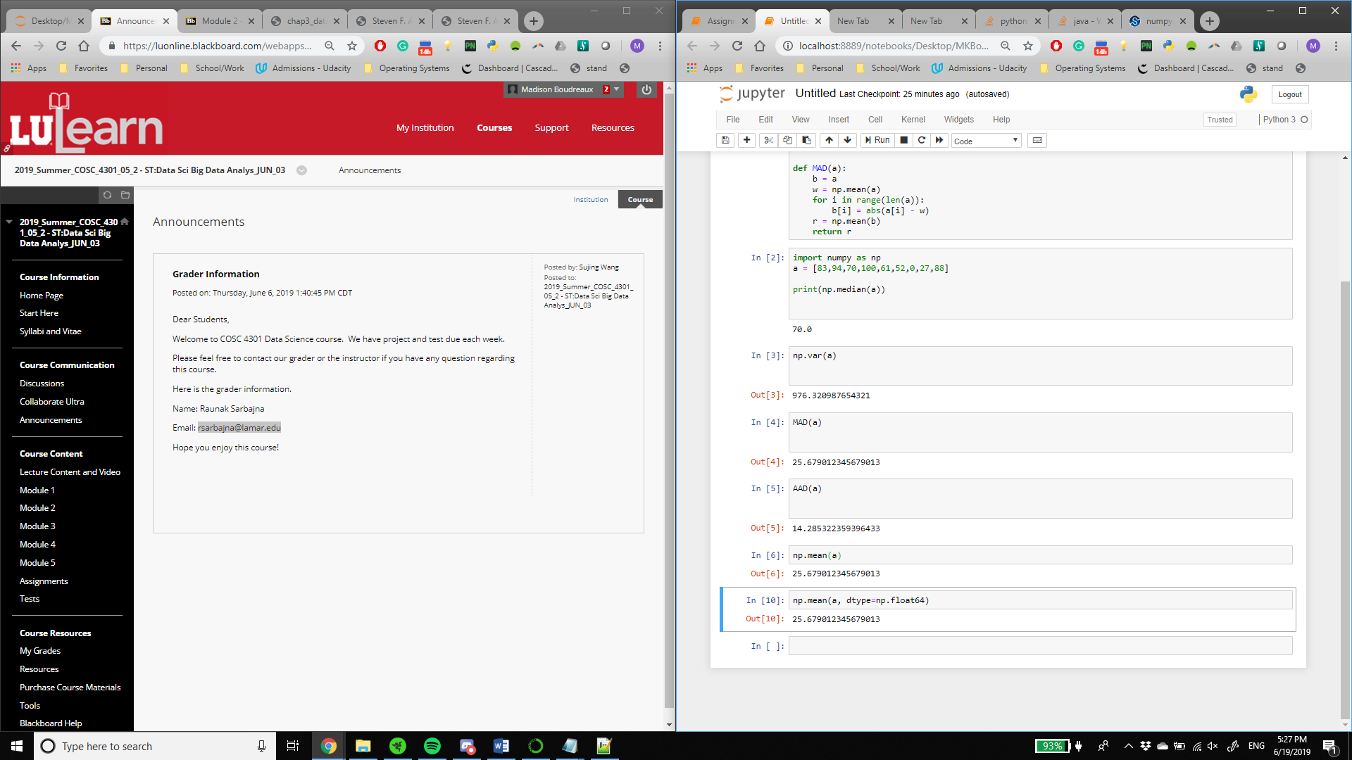Image resolution: width=1352 pixels, height=760 pixels.
Task: Toggle the notebook Trusted status indicator
Action: pos(1220,120)
